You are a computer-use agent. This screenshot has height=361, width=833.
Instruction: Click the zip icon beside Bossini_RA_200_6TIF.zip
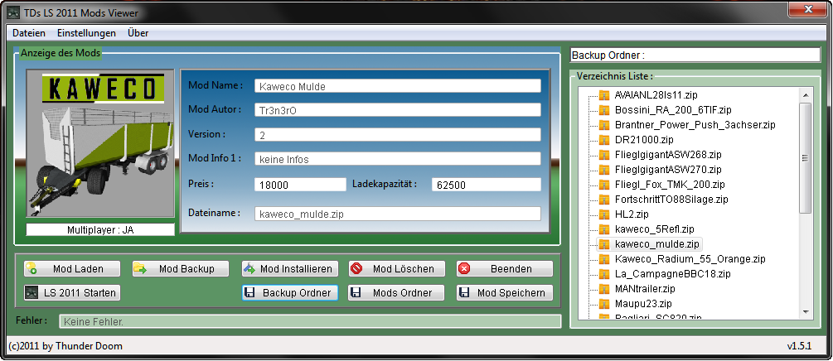click(x=604, y=110)
